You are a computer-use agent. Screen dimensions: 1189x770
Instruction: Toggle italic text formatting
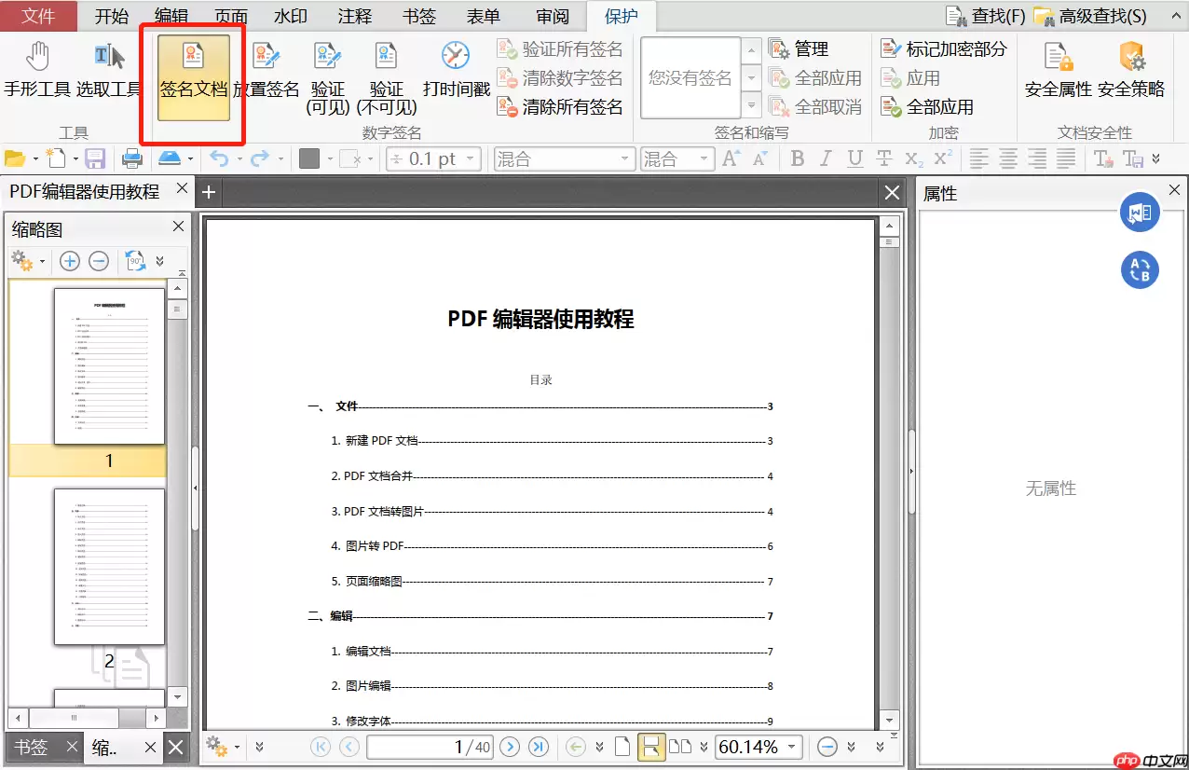pos(827,158)
